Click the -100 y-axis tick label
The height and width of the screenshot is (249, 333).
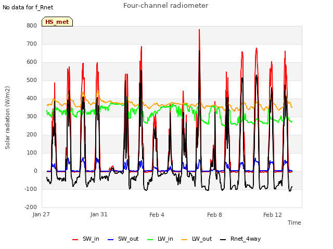(31, 189)
